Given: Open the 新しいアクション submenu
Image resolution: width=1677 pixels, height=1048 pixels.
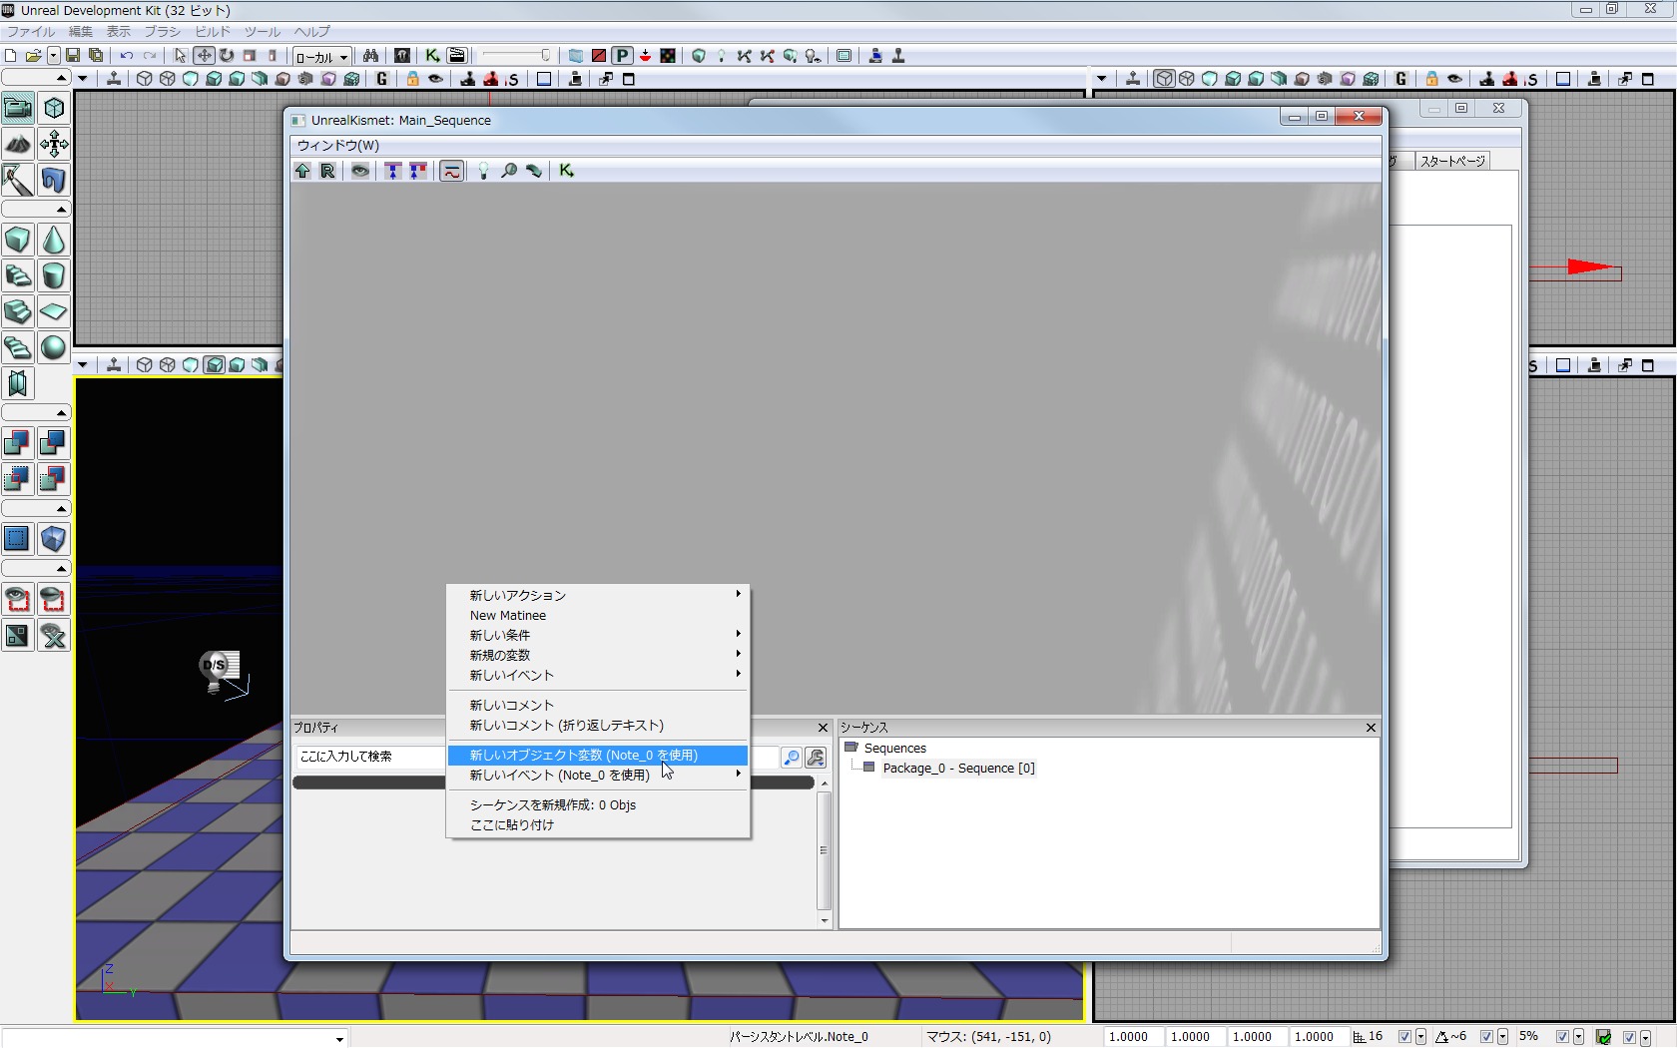Looking at the screenshot, I should click(x=597, y=596).
